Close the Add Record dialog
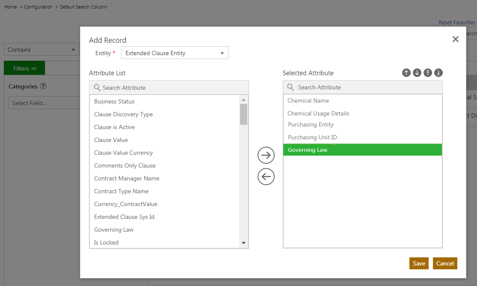The width and height of the screenshot is (477, 286). pos(455,39)
